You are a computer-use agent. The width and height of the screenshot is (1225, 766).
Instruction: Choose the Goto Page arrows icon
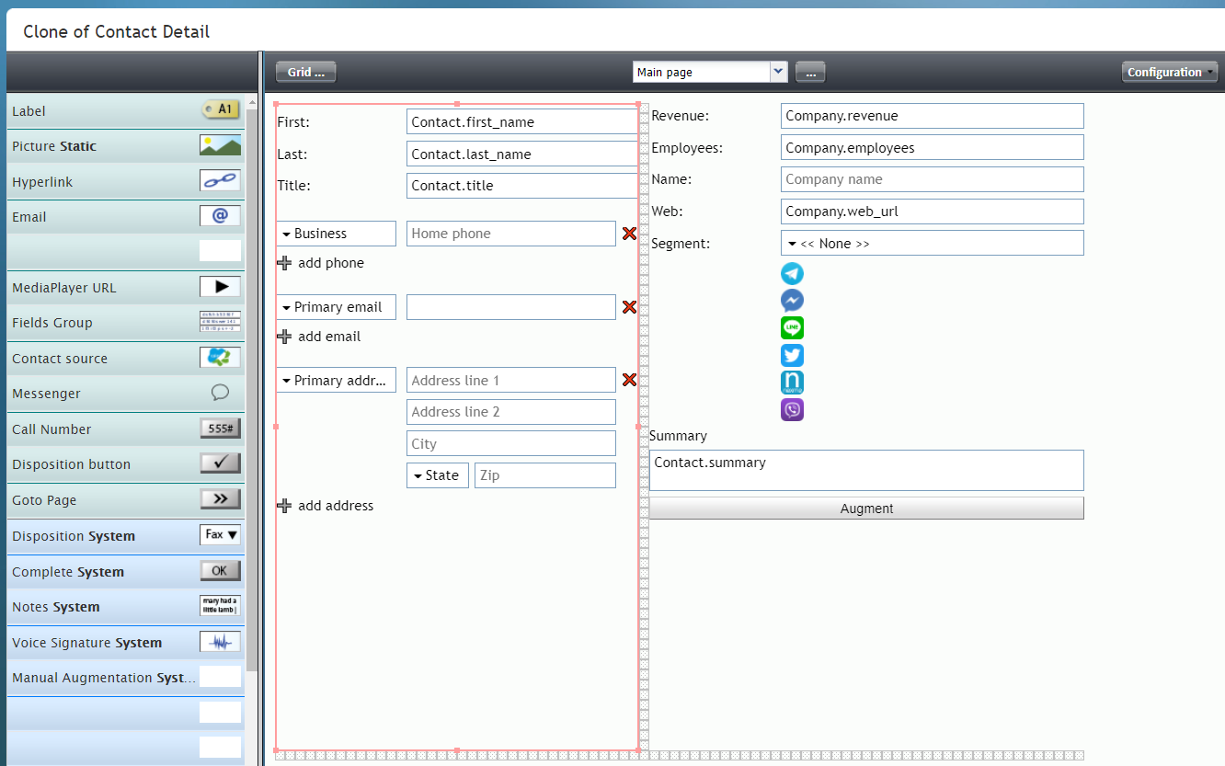pyautogui.click(x=221, y=499)
